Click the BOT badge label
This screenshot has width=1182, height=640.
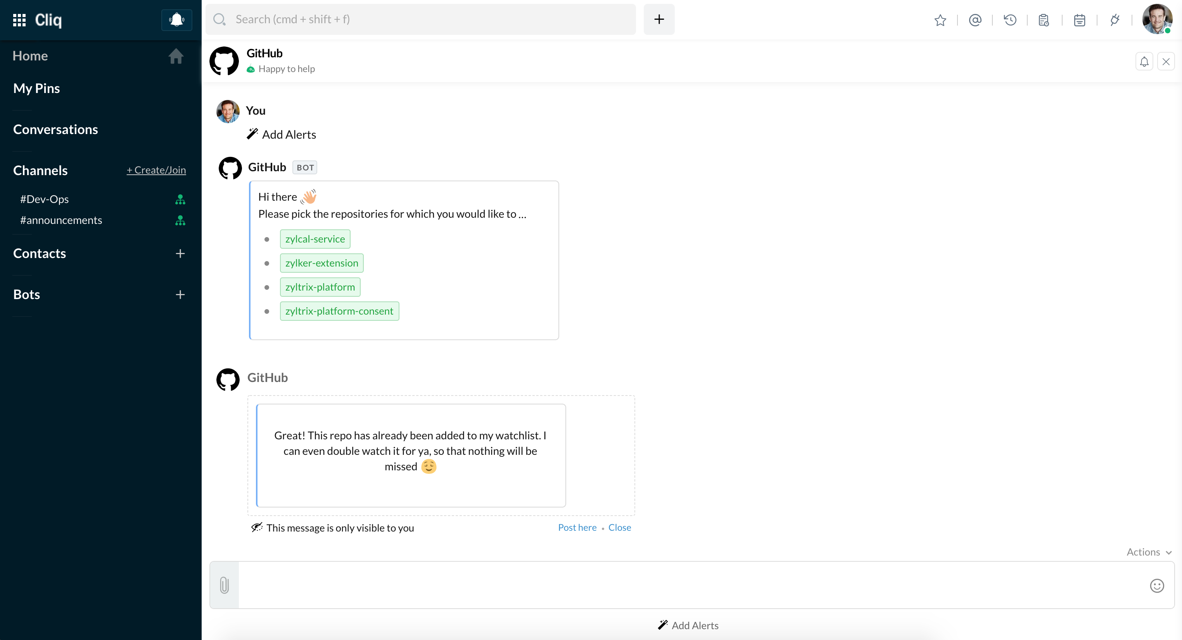tap(305, 167)
